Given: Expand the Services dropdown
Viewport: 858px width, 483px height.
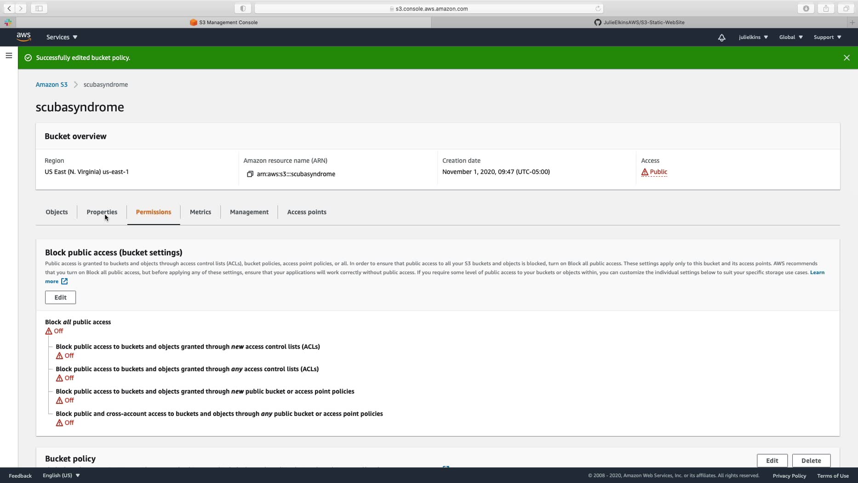Looking at the screenshot, I should pos(62,37).
